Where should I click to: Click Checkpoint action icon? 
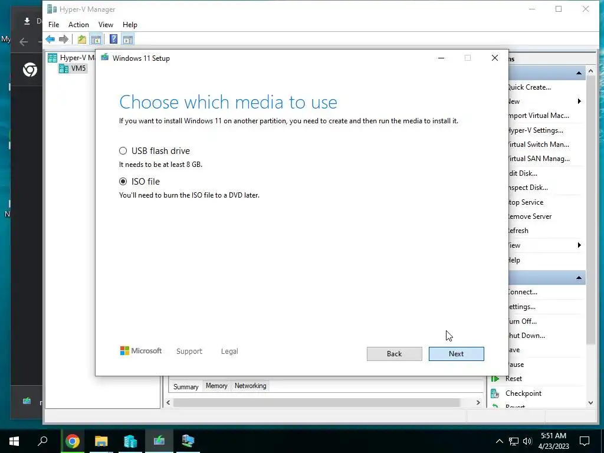495,393
